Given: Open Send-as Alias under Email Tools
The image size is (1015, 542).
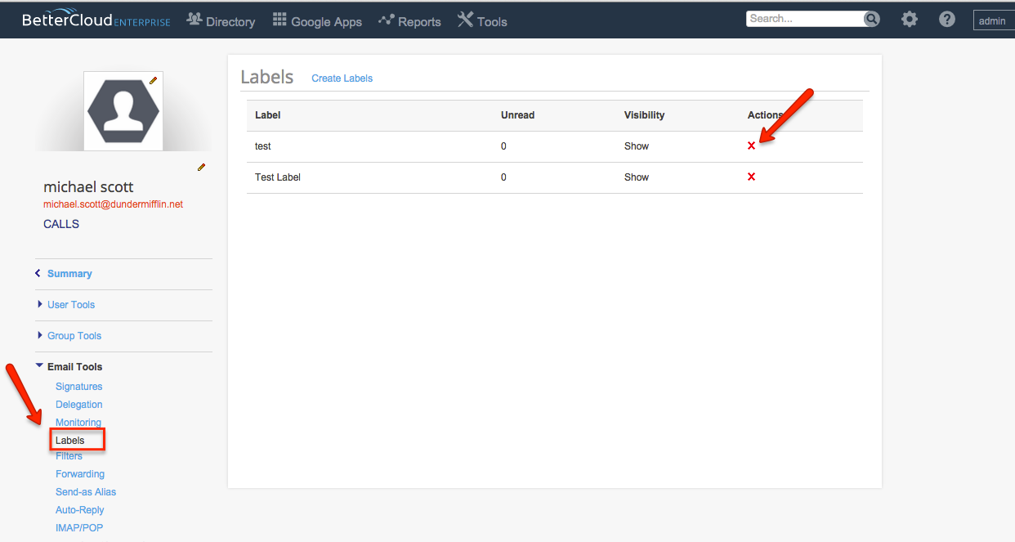Looking at the screenshot, I should [x=86, y=492].
